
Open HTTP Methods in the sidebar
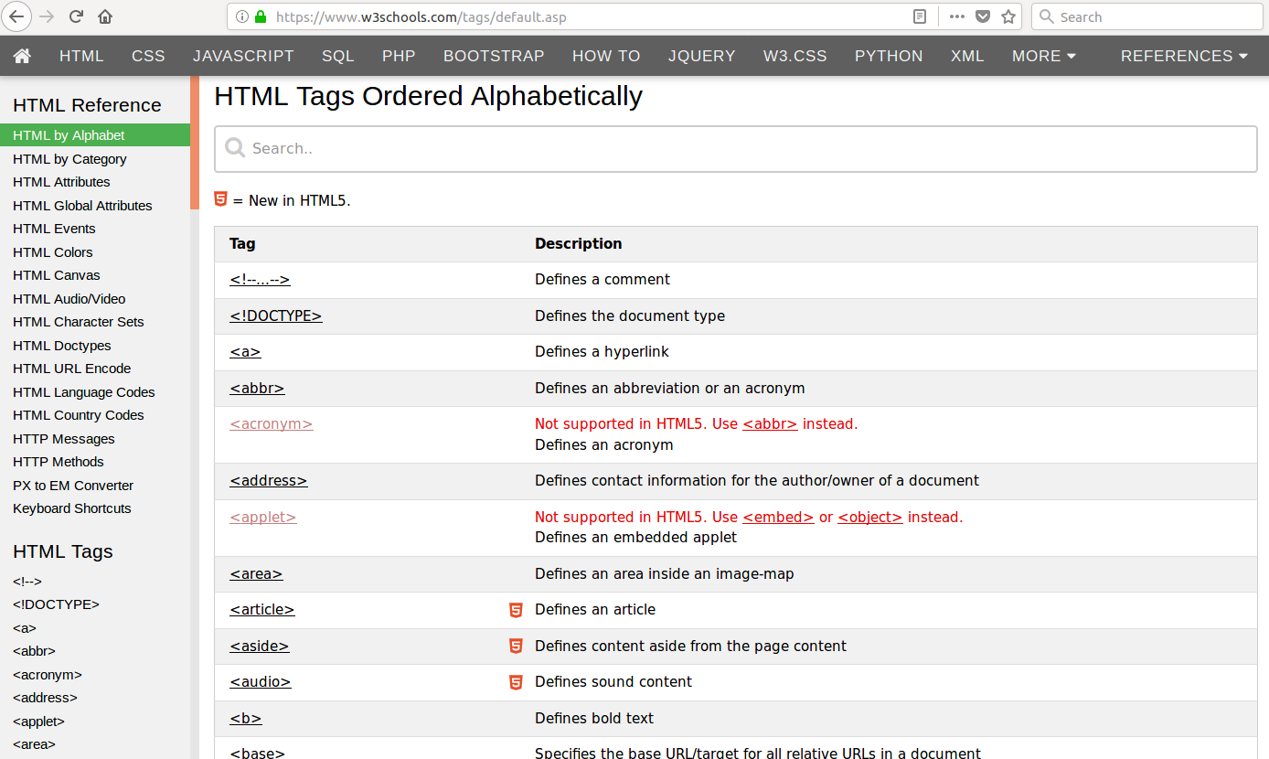click(x=59, y=462)
